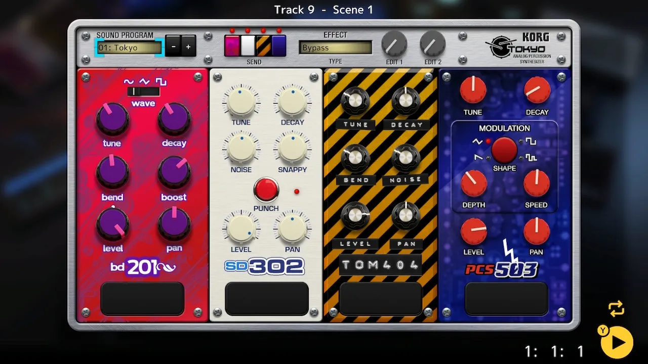Open the Sound Program field 01: Tokyo
648x364 pixels.
tap(130, 48)
